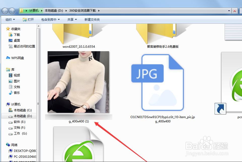242x162 pixels.
Task: Click 誓言装修助手2.6免费版 folder name label
Action: pos(163,46)
